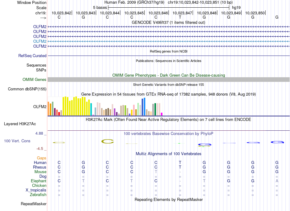Click the 'RepeatMasker' track label
This screenshot has width=290, height=211.
34,204
